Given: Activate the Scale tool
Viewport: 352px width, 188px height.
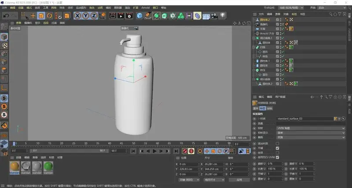Looking at the screenshot, I should (41, 16).
